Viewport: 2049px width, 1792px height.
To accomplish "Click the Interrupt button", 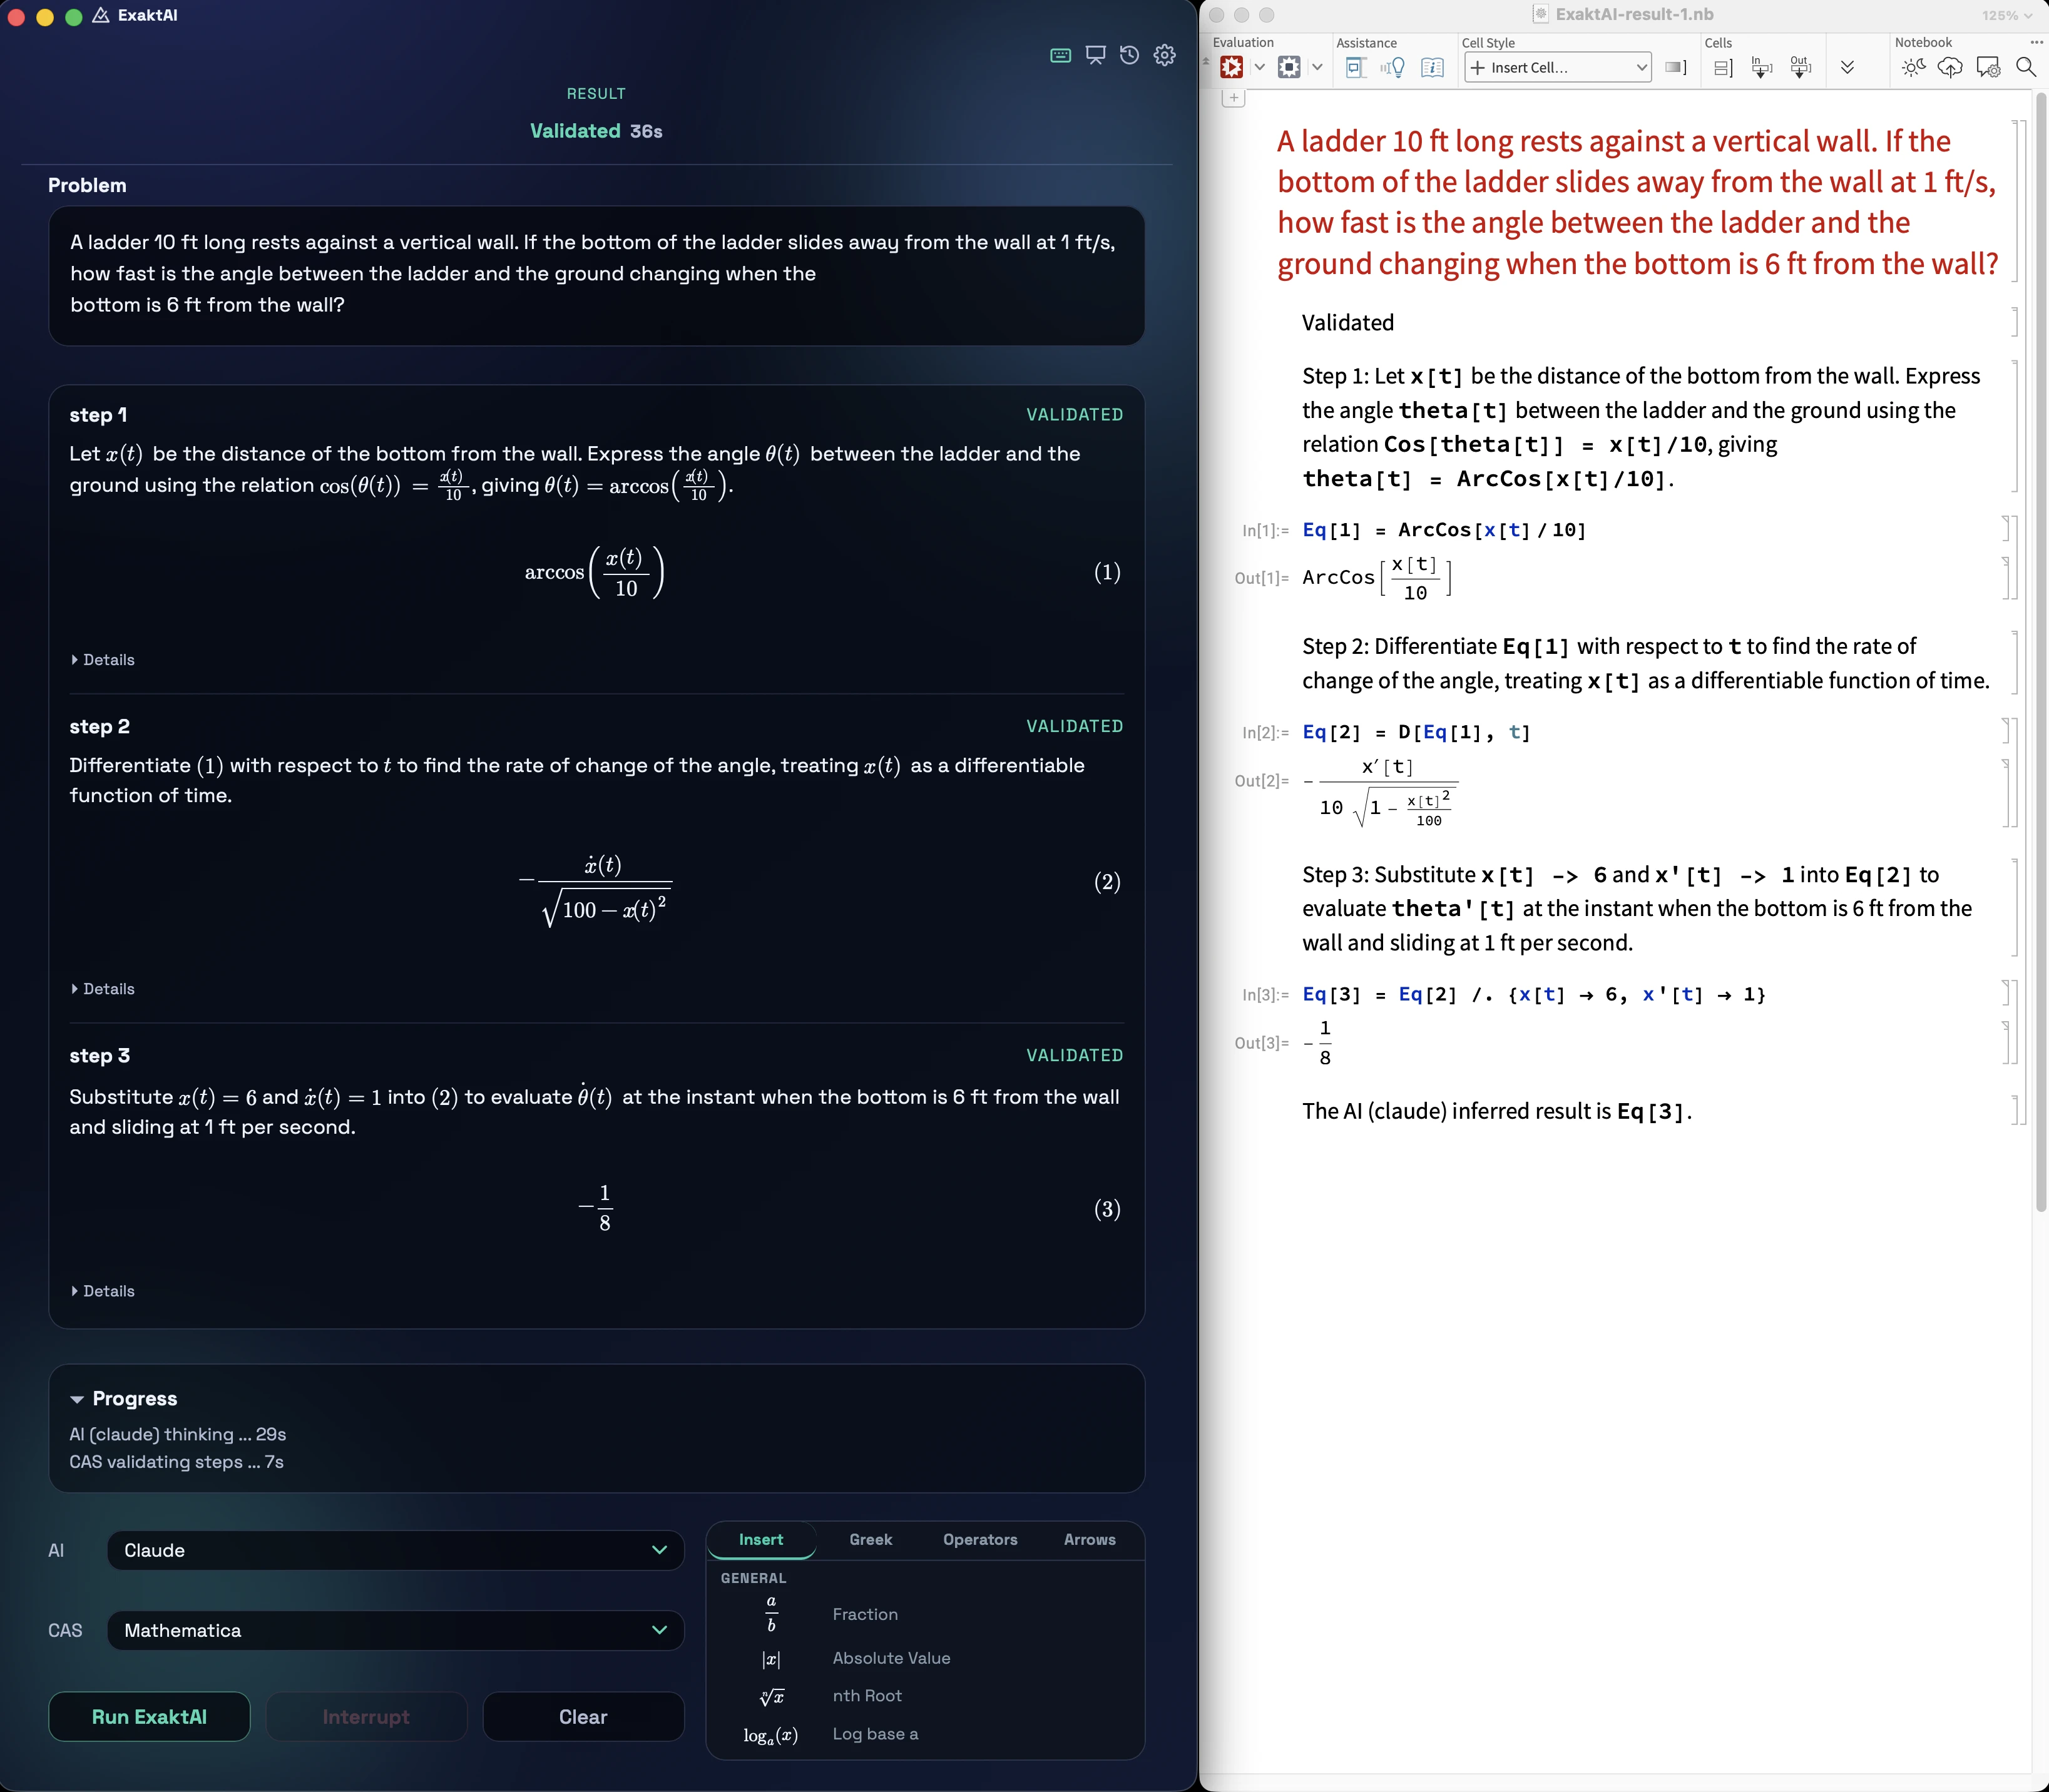I will pos(366,1717).
